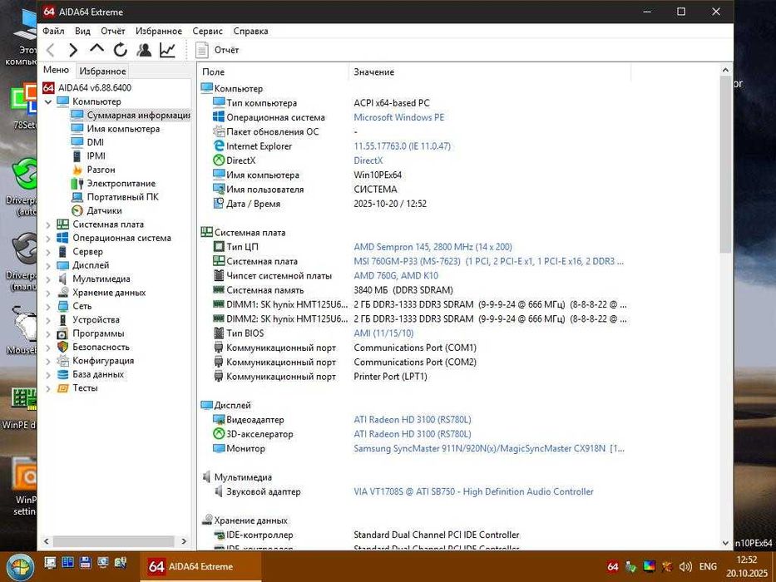776x582 pixels.
Task: Expand the Устройства tree node
Action: click(48, 320)
